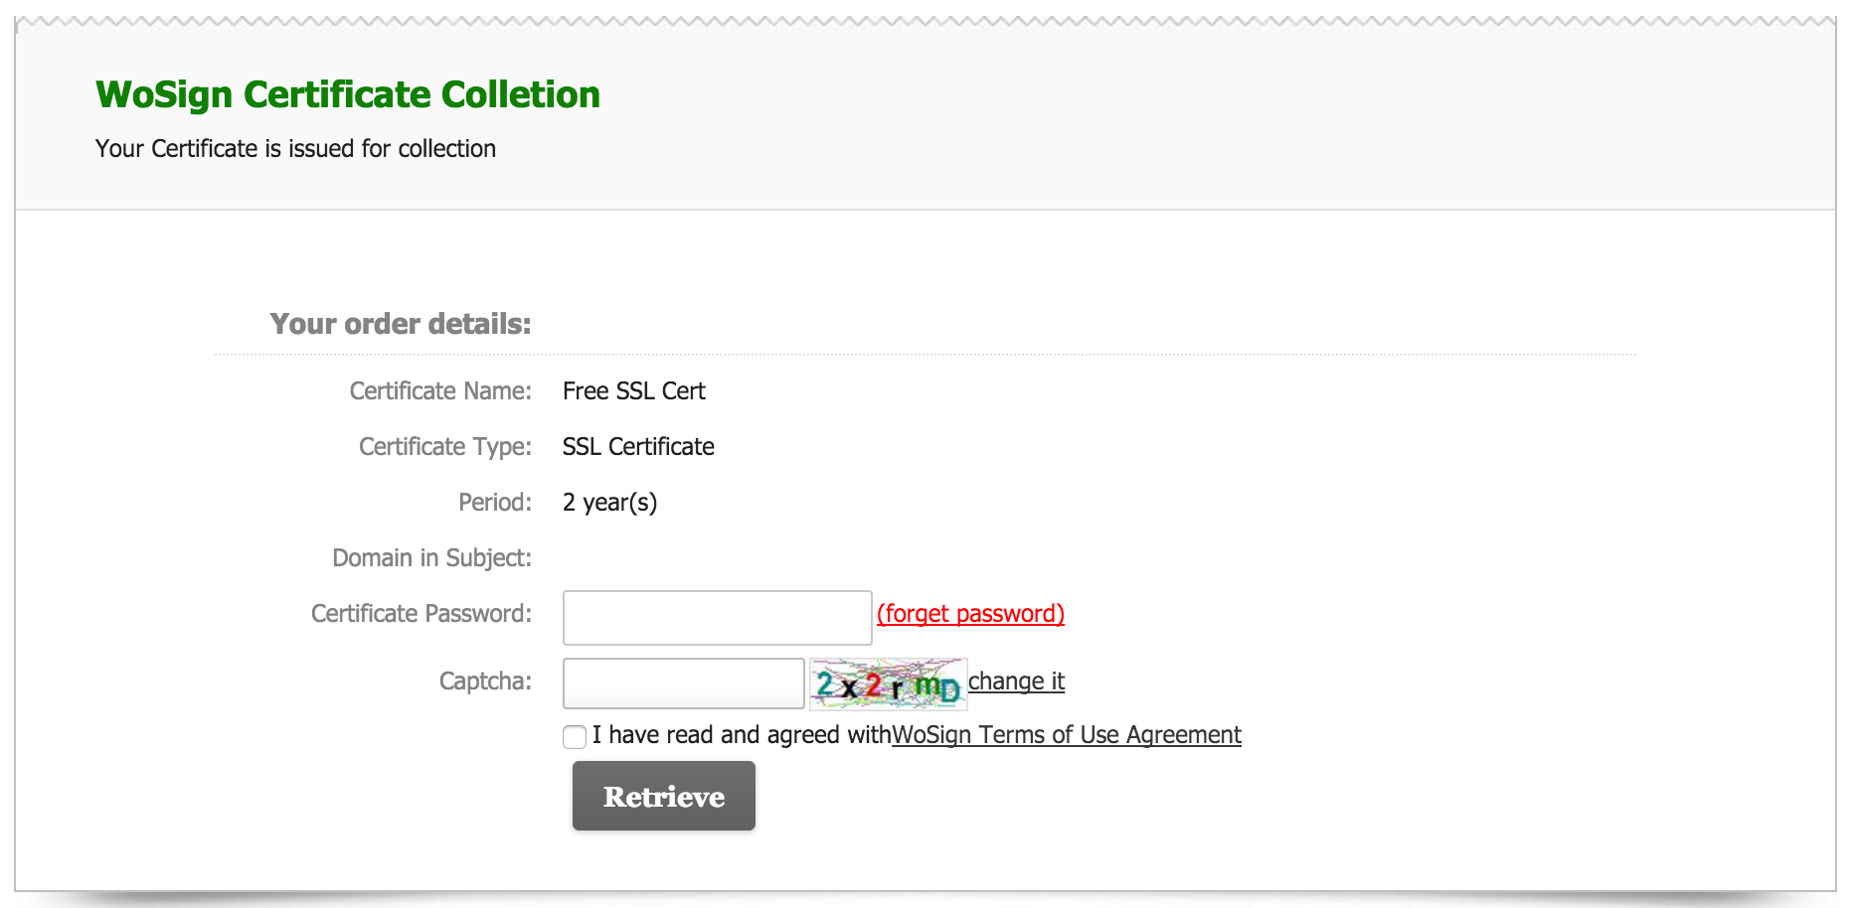Click the 'Your order details:' heading
The image size is (1851, 908).
[401, 324]
